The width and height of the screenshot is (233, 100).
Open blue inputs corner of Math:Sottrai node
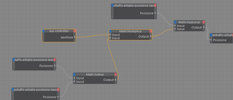click(x=74, y=75)
